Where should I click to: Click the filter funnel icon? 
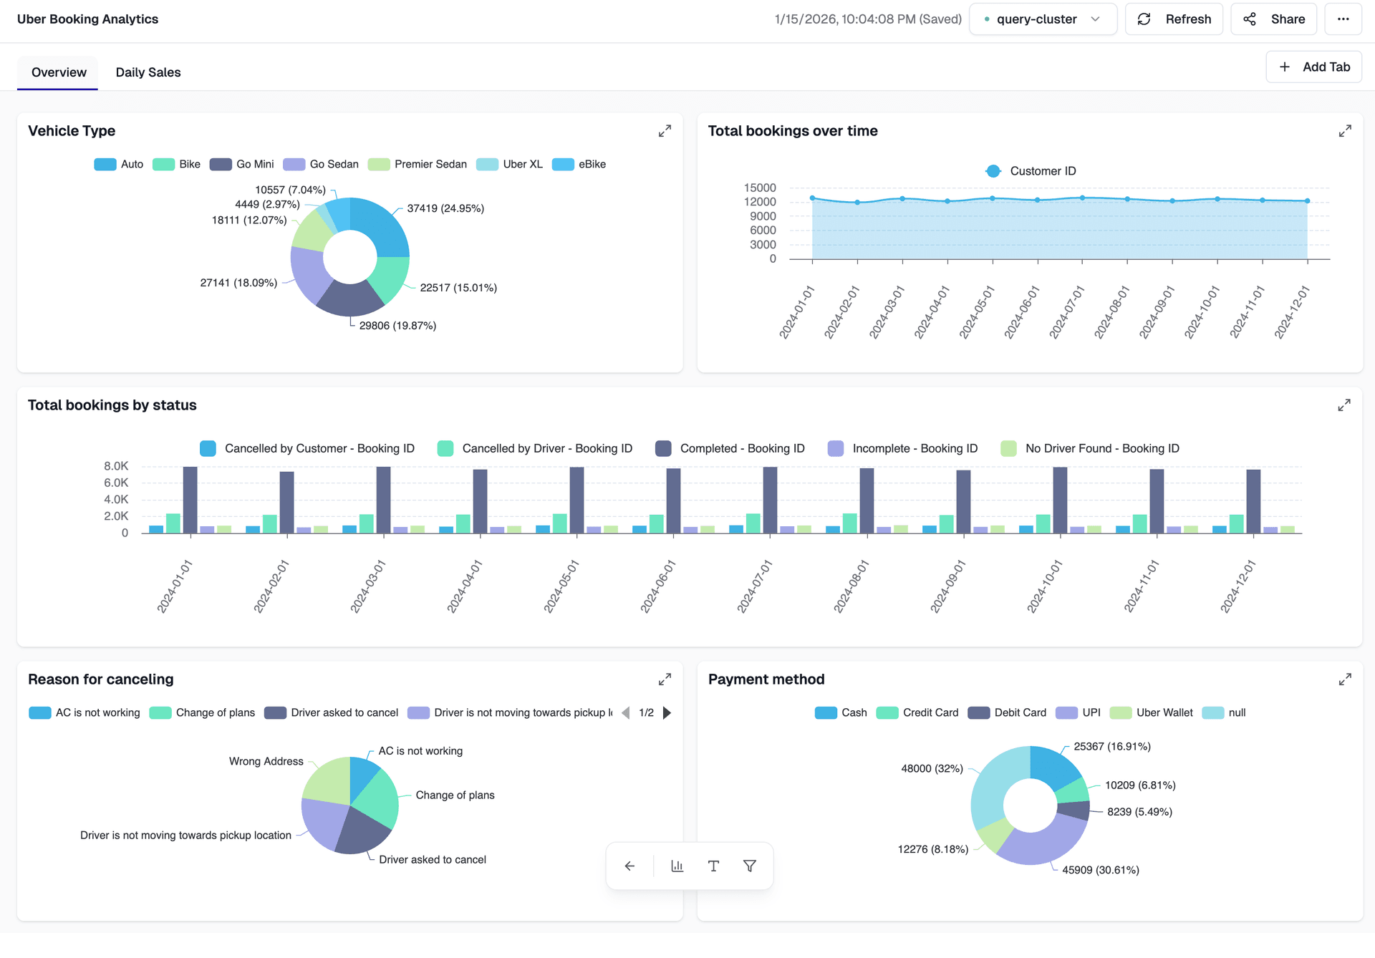coord(750,866)
